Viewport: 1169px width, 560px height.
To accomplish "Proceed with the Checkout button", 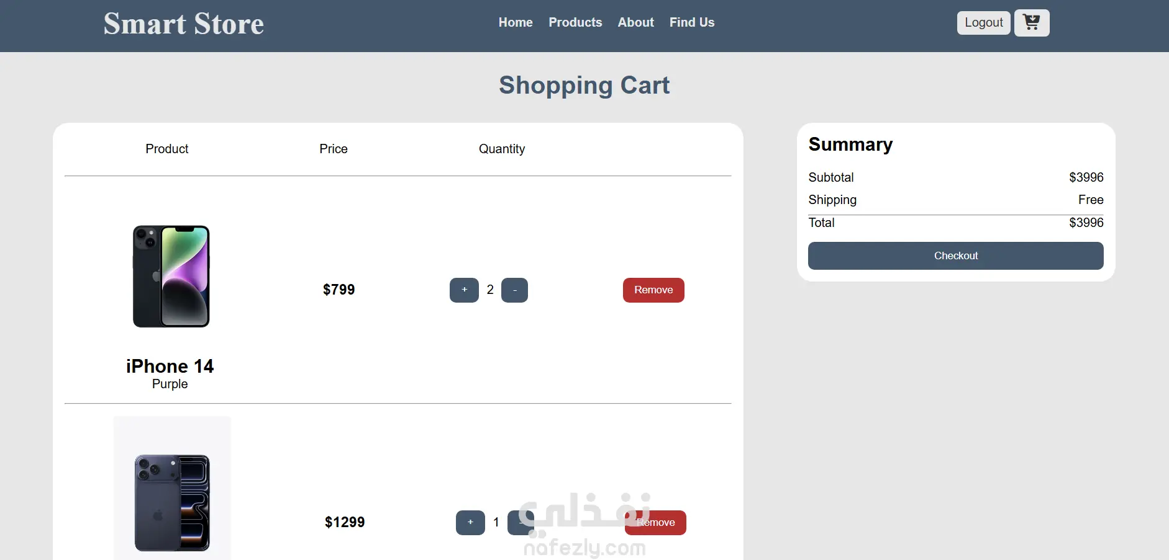I will [956, 256].
